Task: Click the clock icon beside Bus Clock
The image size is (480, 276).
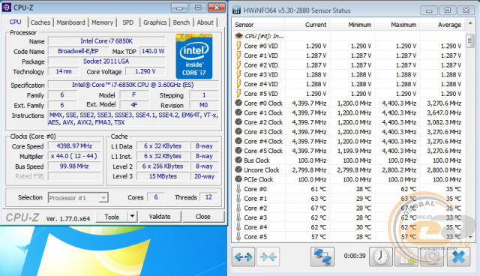Action: coord(238,160)
